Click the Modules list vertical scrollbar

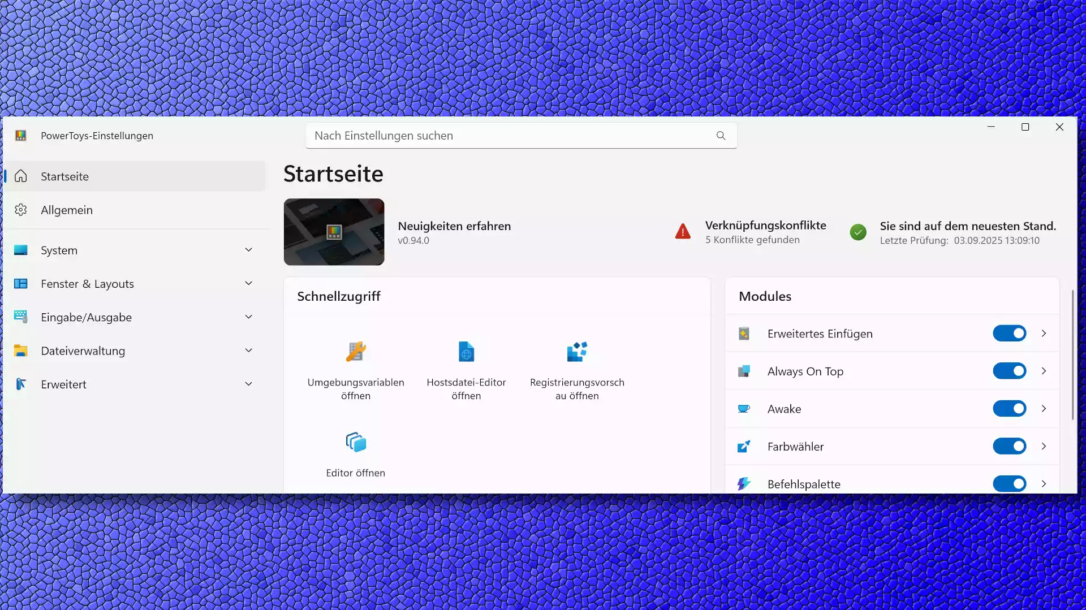pos(1072,355)
